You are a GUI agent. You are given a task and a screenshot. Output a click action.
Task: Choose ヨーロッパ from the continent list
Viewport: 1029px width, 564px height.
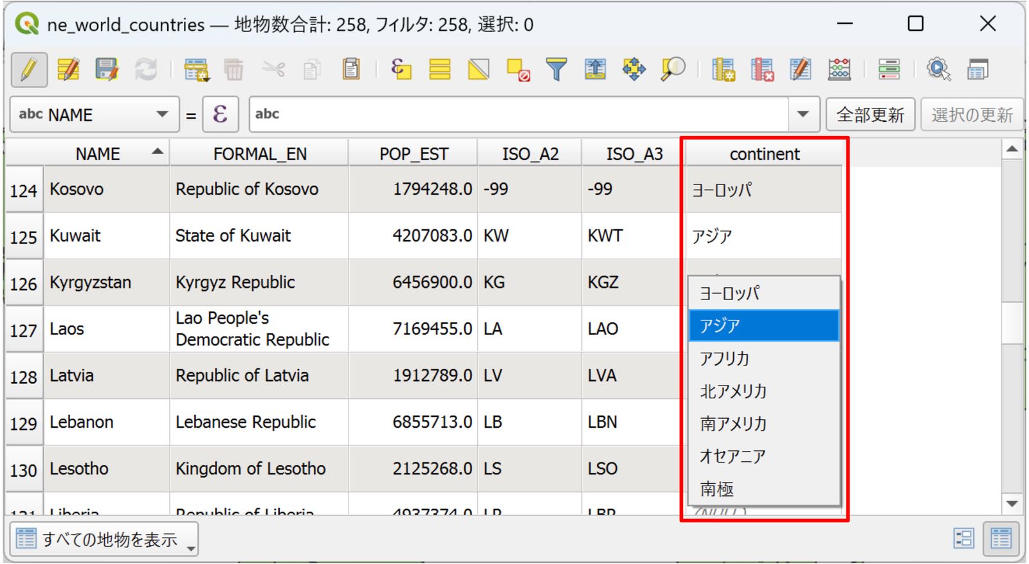764,294
